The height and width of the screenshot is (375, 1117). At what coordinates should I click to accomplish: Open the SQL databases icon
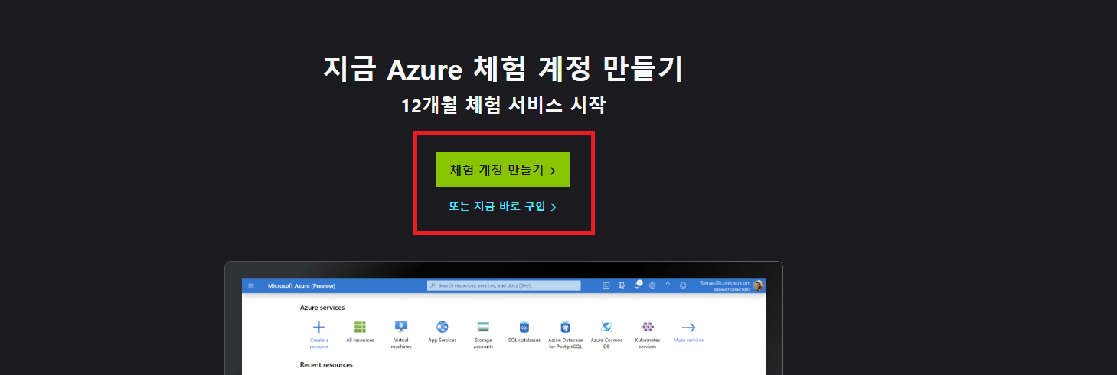coord(524,327)
